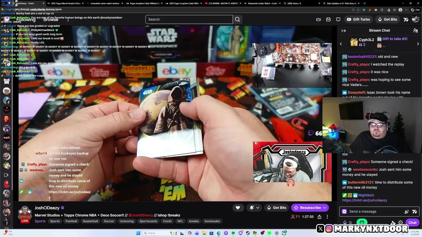
Task: Click the share stream icon
Action: (319, 217)
